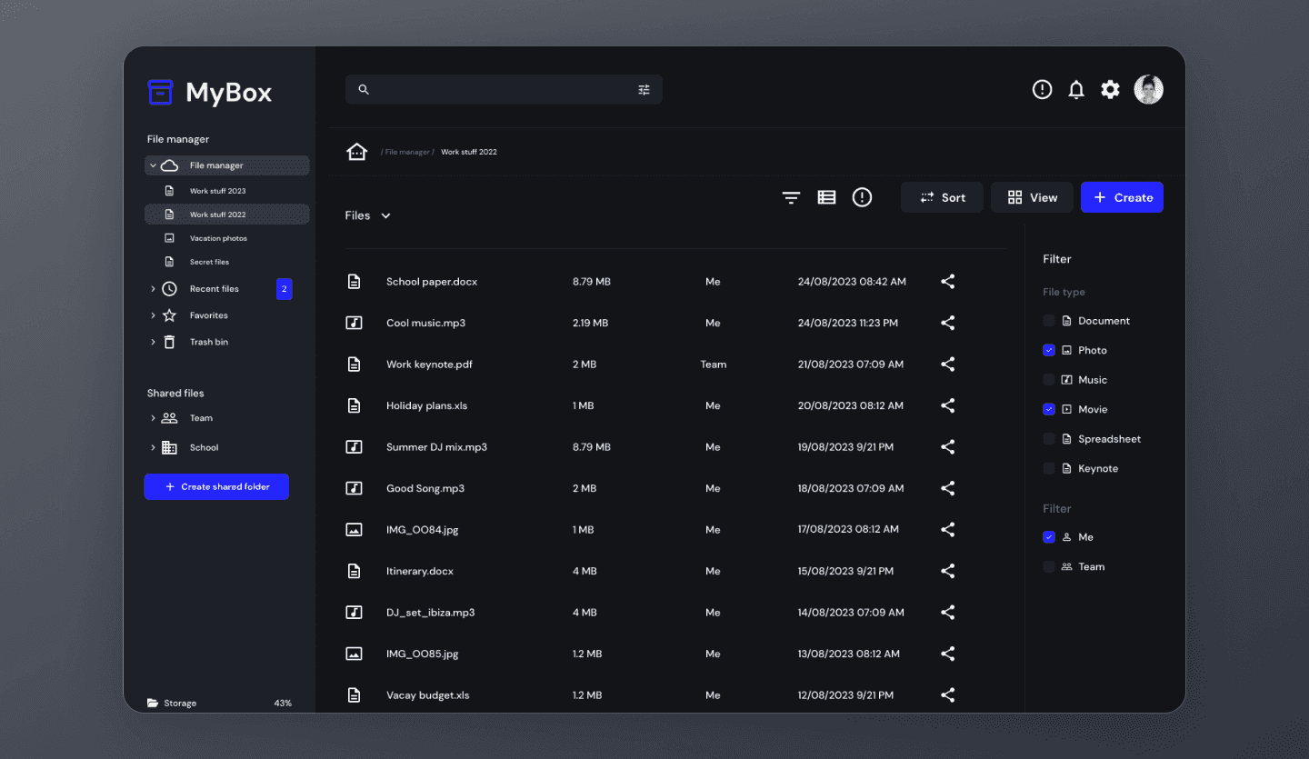This screenshot has width=1309, height=759.
Task: Enable the Team owner filter
Action: (1049, 567)
